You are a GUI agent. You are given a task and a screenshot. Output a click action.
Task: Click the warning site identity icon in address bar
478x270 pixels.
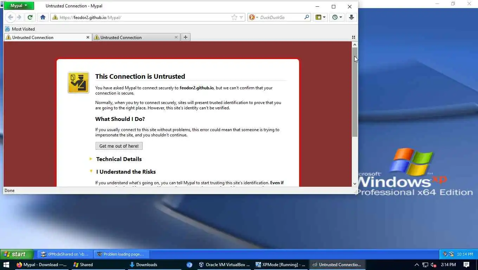point(55,17)
